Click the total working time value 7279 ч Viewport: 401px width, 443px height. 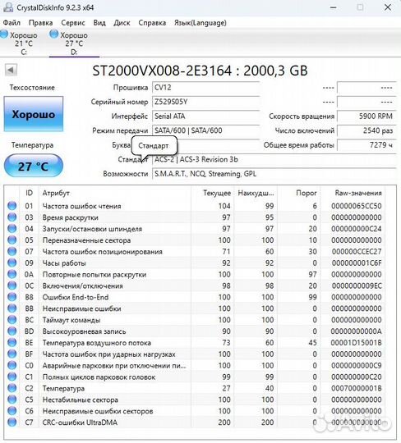pos(366,145)
